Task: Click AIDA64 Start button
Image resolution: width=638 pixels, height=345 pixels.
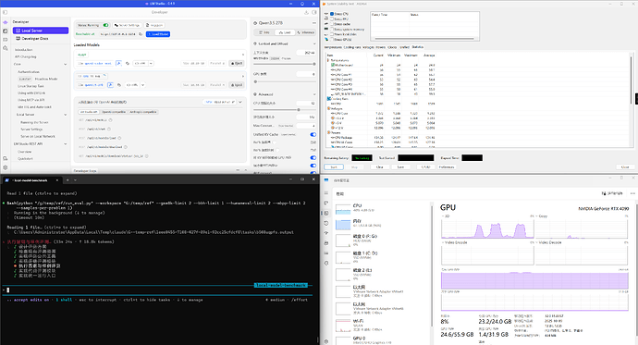Action: click(334, 167)
